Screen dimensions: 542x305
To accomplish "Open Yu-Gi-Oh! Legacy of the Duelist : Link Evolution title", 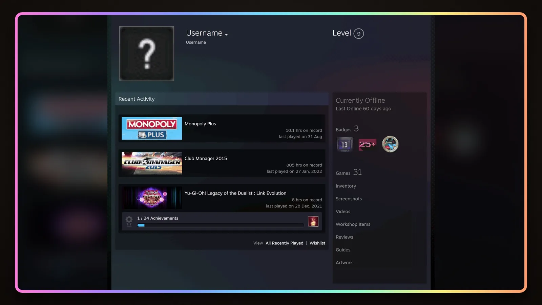I will [x=235, y=193].
